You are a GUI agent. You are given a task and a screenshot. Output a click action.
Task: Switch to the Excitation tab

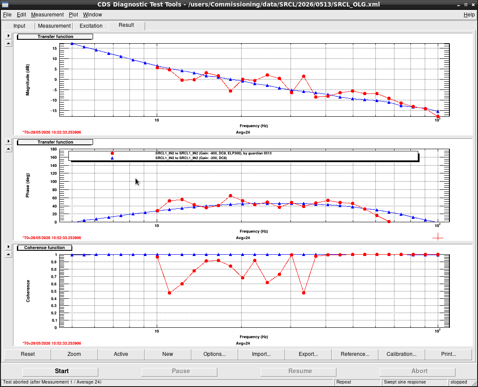tap(91, 26)
